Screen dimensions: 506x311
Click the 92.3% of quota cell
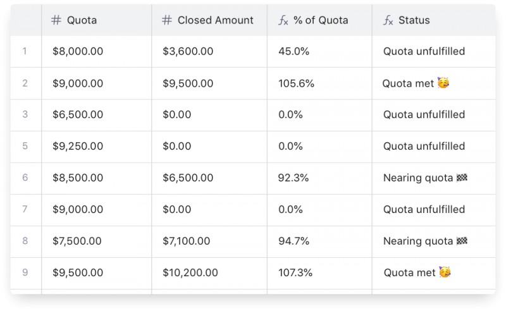(x=293, y=178)
